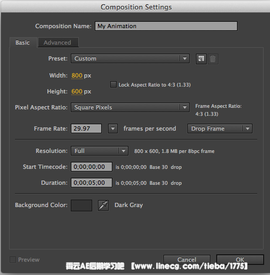270x275 pixels.
Task: Click the delete preset trash icon
Action: coord(212,59)
